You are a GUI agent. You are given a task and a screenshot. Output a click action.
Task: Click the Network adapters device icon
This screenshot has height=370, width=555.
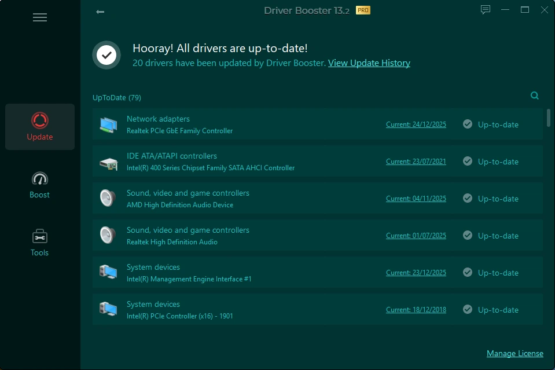108,124
